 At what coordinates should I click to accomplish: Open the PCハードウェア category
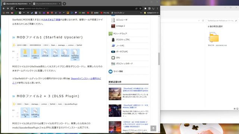120,33
